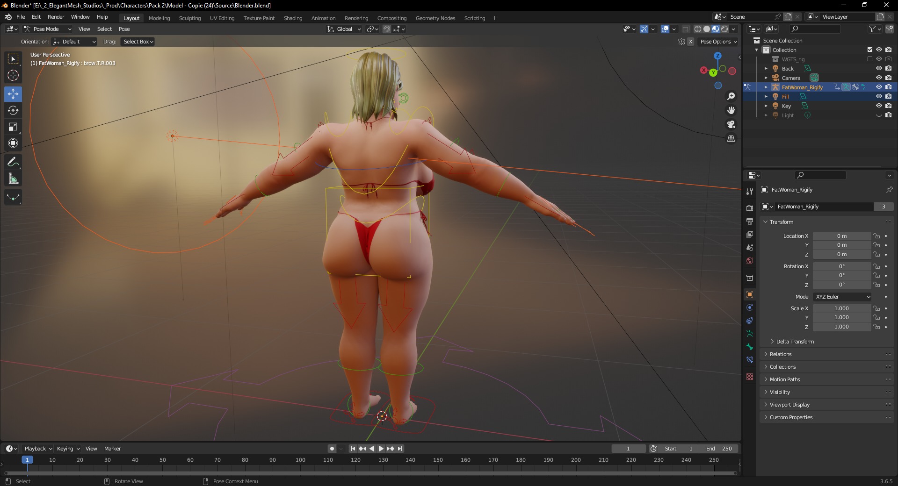Open the Render menu
This screenshot has width=898, height=486.
pos(56,17)
